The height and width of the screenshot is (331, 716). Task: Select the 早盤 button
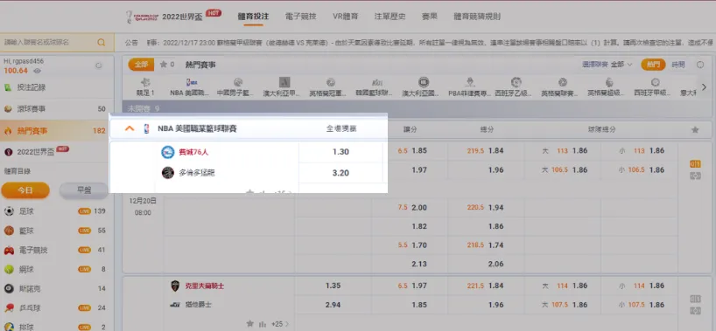point(84,190)
